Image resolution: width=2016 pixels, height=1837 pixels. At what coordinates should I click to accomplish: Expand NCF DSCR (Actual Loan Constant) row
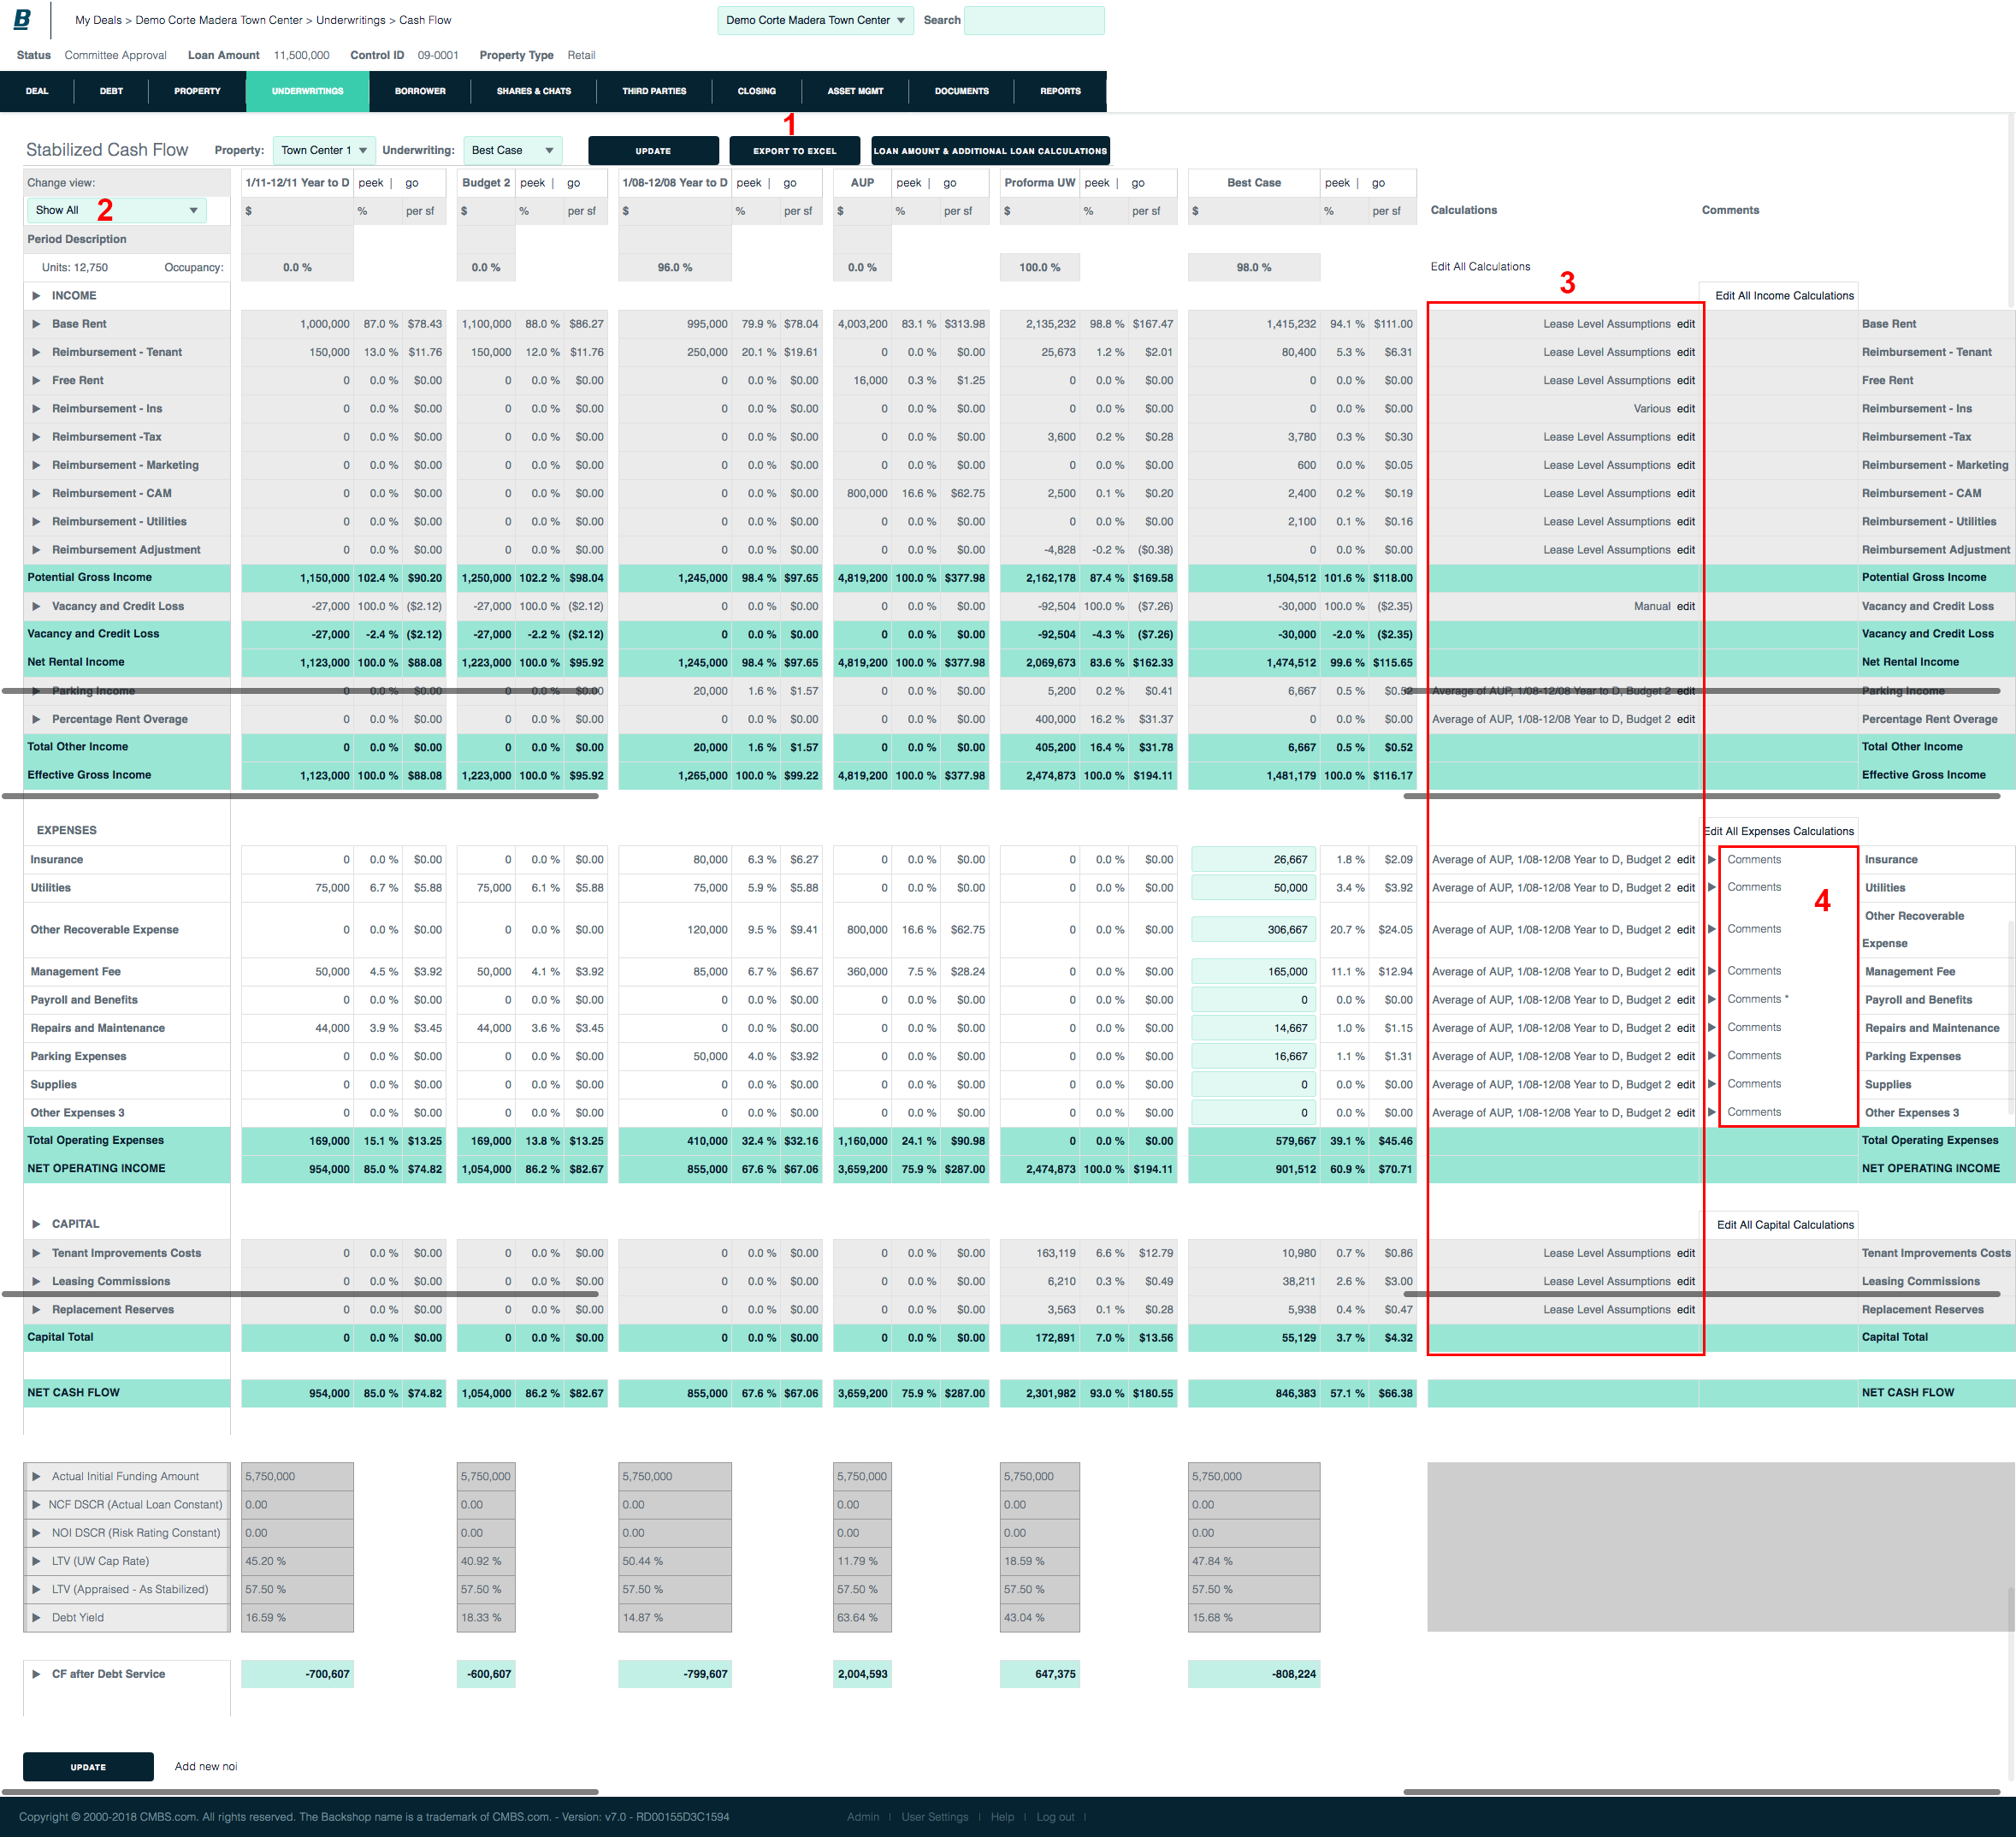[x=36, y=1505]
